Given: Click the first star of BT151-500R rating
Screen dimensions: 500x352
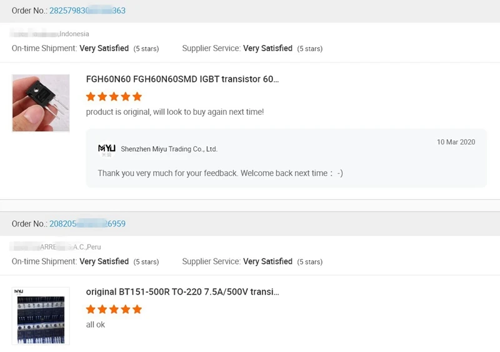Looking at the screenshot, I should (x=91, y=310).
